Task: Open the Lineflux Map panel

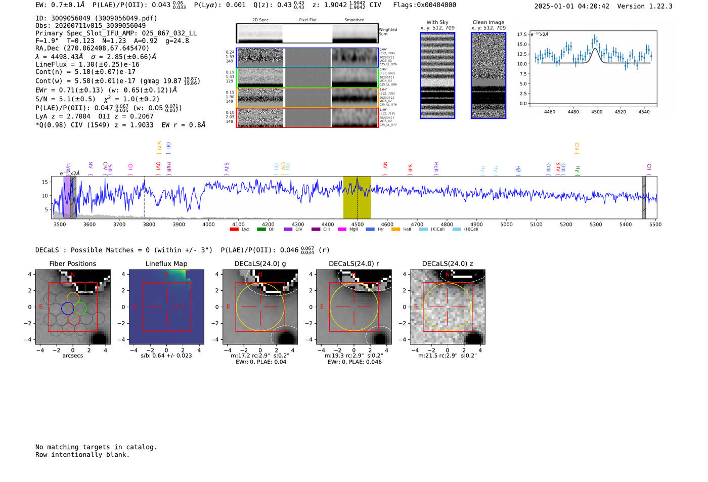Action: click(166, 307)
